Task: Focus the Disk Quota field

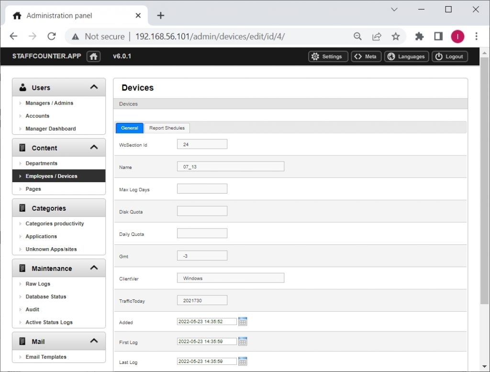Action: tap(202, 211)
